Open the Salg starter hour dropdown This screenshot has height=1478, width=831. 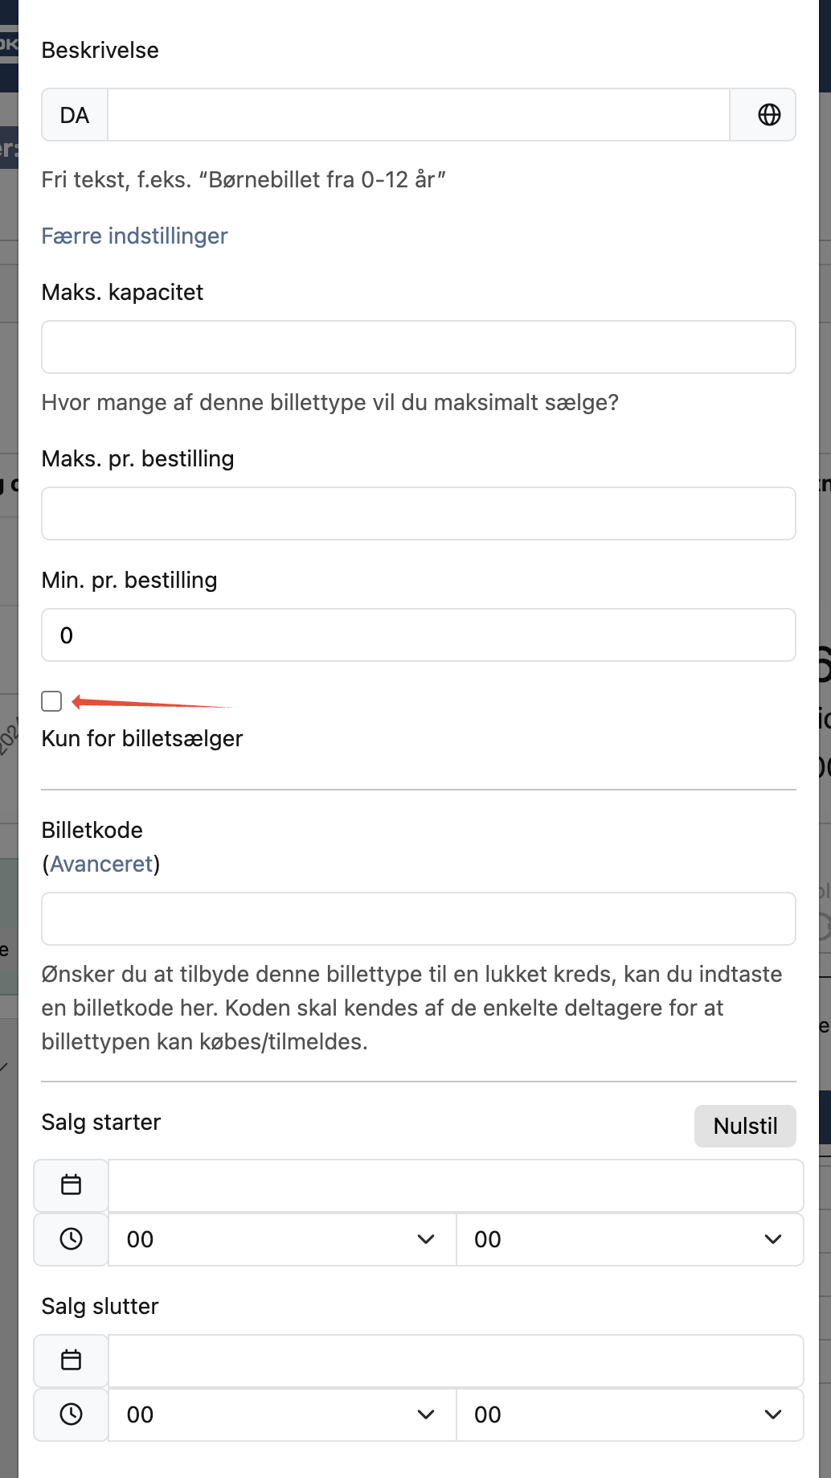281,1239
